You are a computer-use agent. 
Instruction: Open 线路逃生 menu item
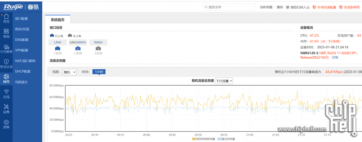pyautogui.click(x=21, y=82)
